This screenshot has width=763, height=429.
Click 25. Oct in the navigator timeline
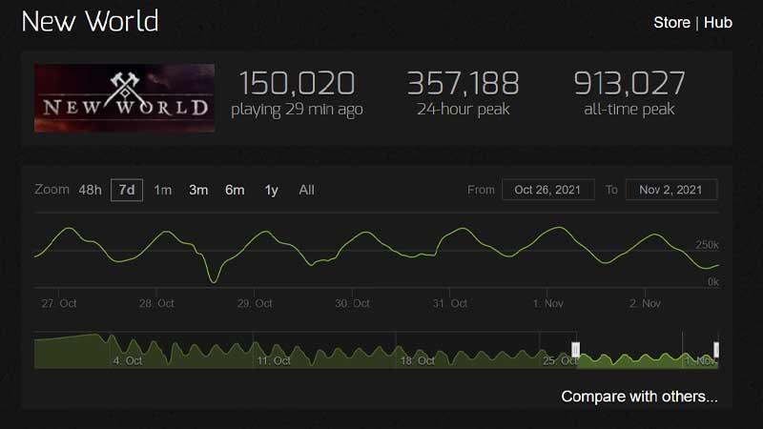coord(560,361)
